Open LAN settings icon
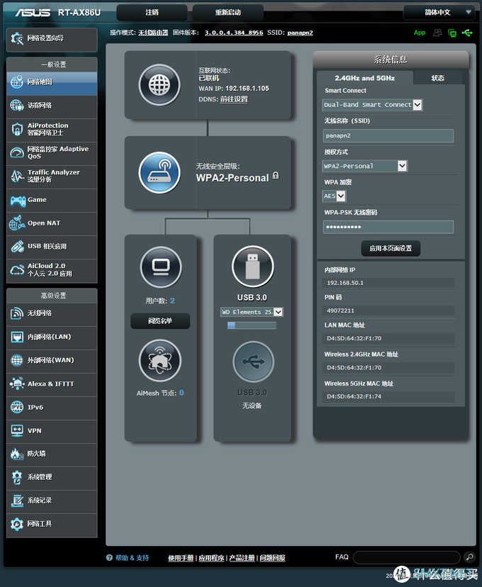Screen dimensions: 482x587 [17, 337]
